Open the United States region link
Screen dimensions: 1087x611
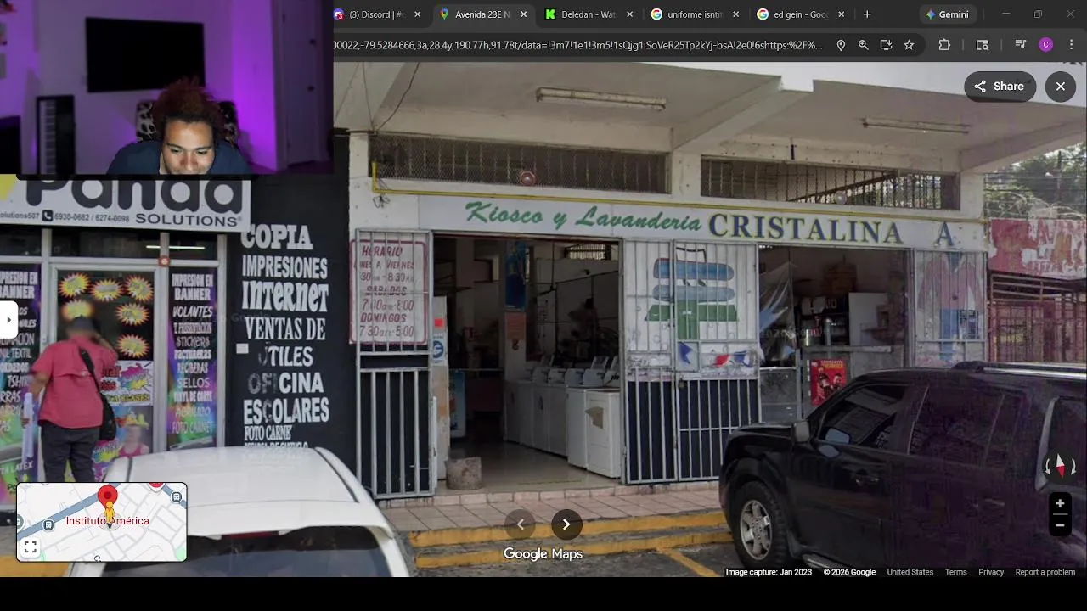pos(910,572)
